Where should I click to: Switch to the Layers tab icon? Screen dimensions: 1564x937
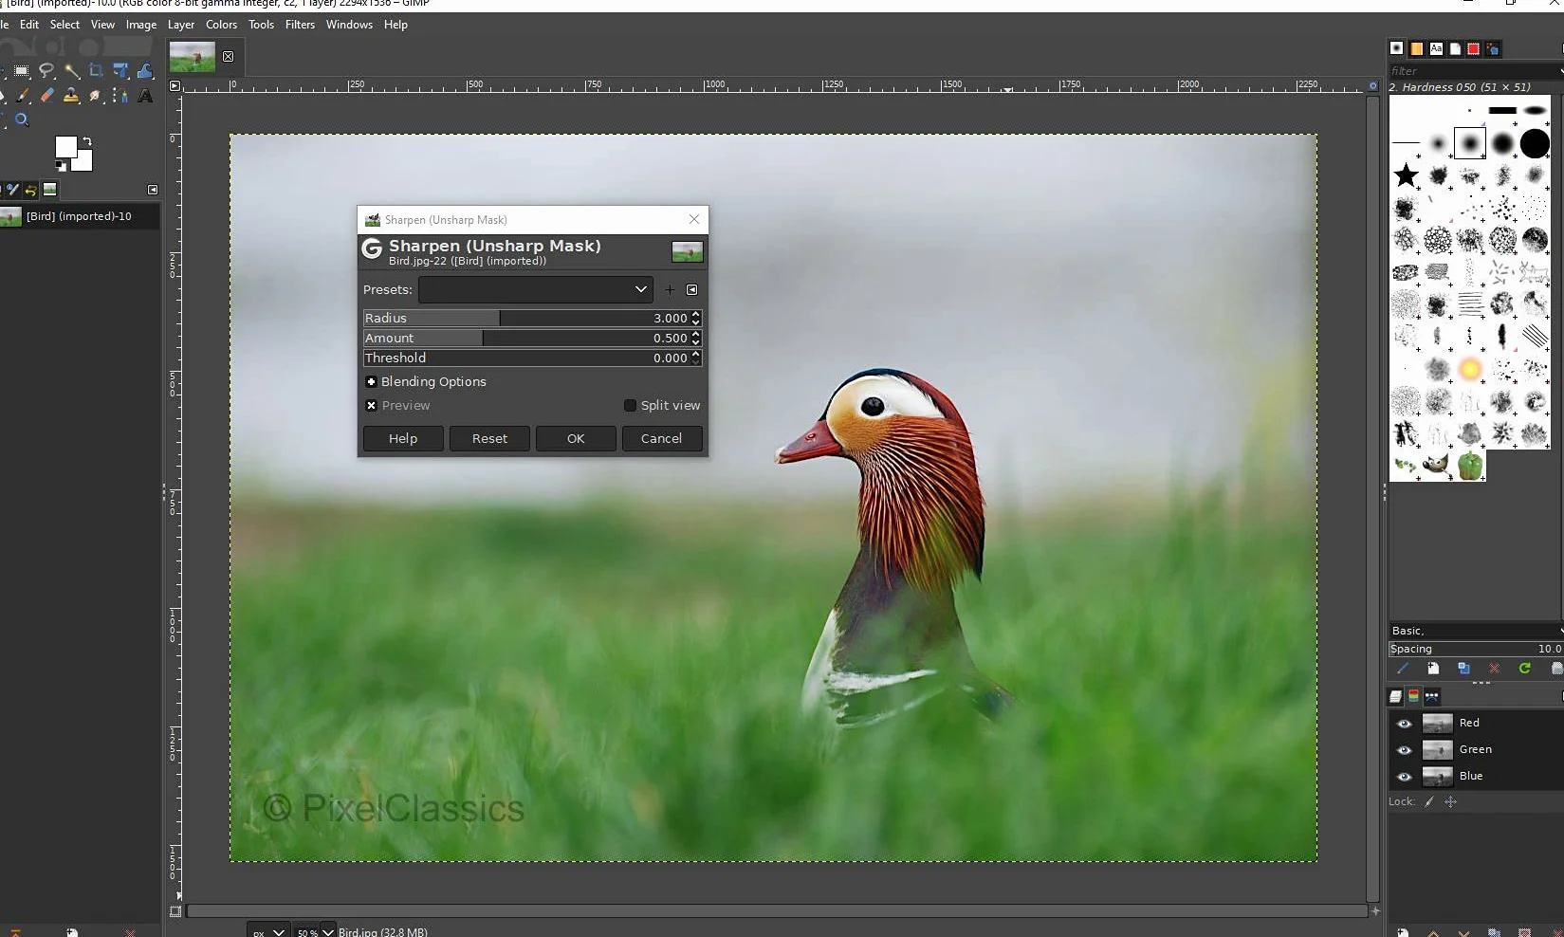1395,696
